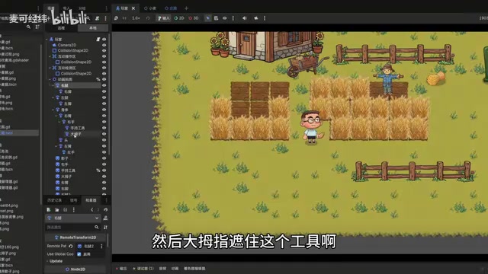Click the inspector property filter field
This screenshot has height=274, width=488.
click(73, 228)
